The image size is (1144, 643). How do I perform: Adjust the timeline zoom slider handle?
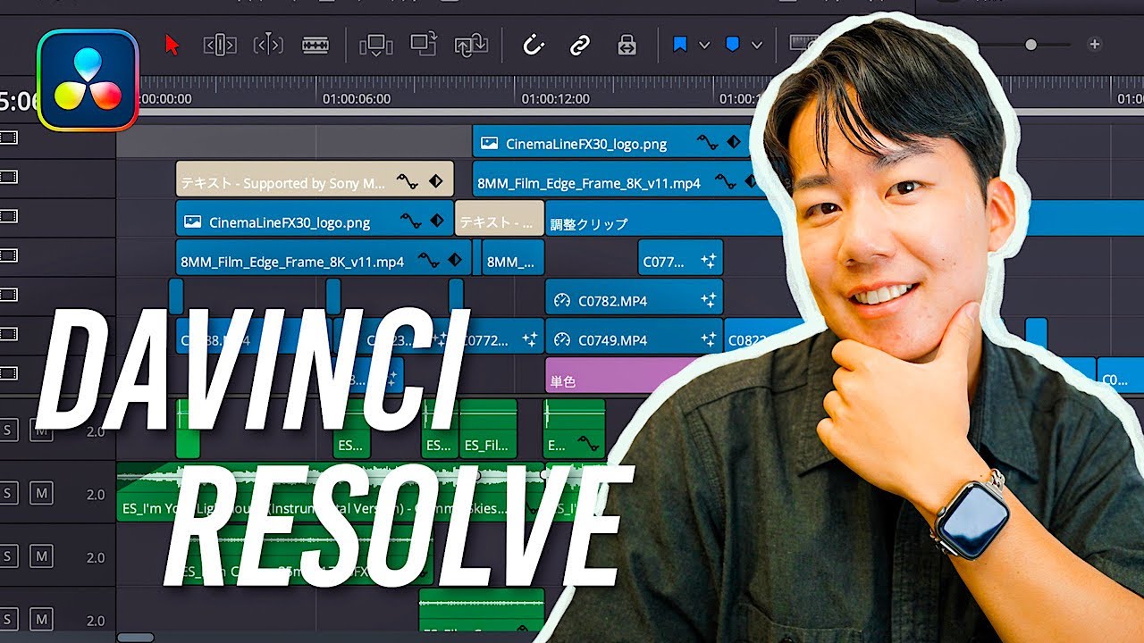click(x=1030, y=45)
